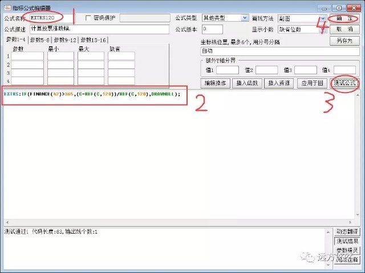Click the 取消 button
The width and height of the screenshot is (365, 273).
tap(344, 29)
